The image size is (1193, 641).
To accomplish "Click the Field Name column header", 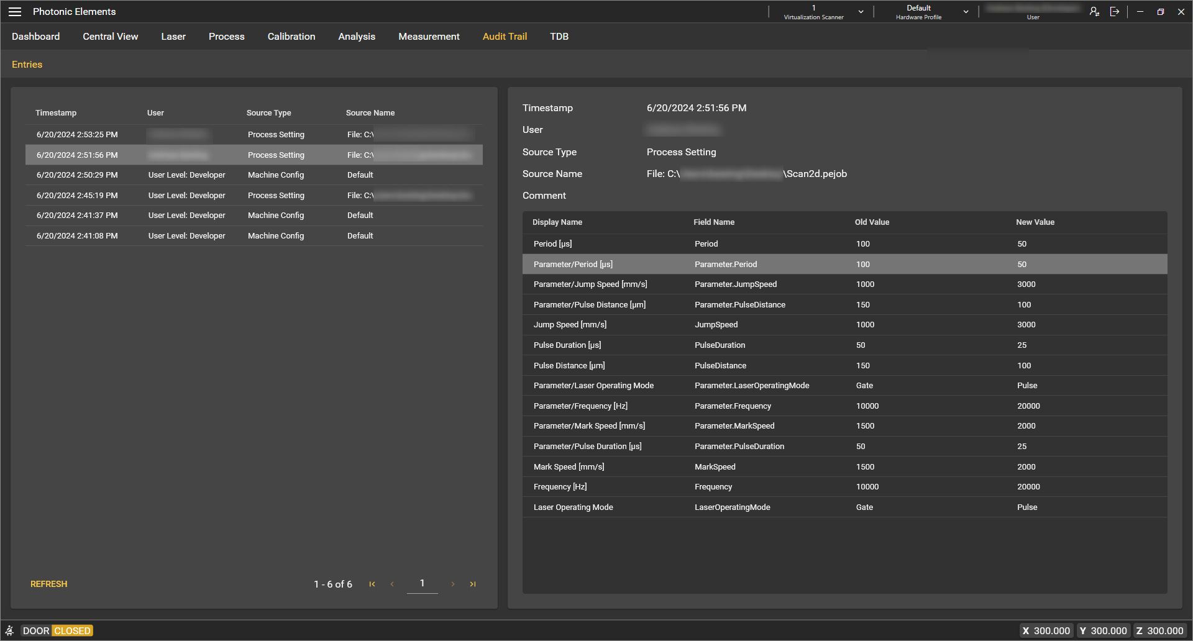I will pos(714,222).
